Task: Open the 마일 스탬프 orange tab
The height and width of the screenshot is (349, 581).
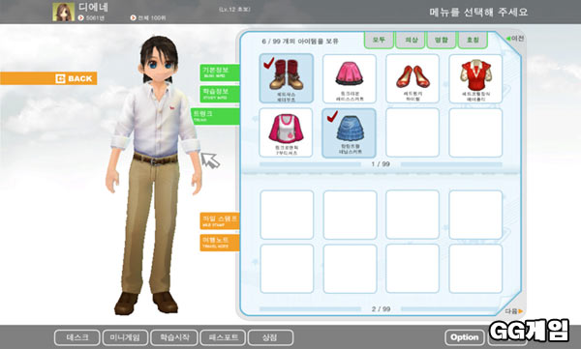Action: (220, 221)
